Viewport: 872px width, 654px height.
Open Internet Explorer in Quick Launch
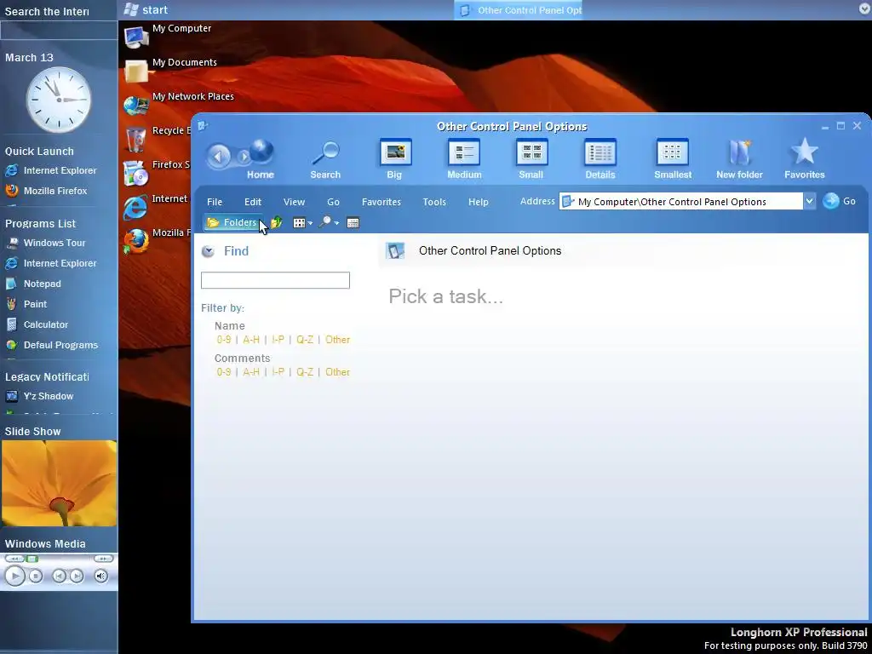coord(51,170)
